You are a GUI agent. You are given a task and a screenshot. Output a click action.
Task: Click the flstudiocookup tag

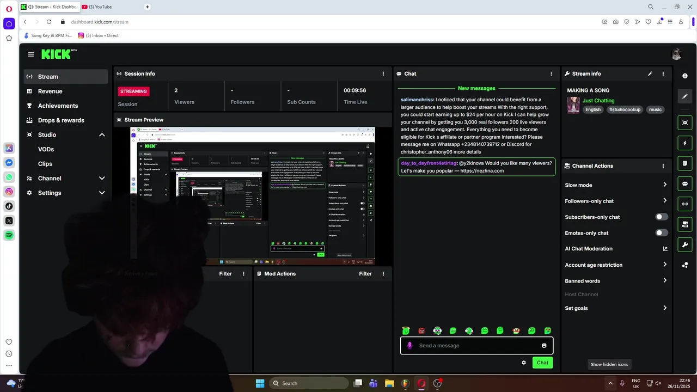click(625, 109)
